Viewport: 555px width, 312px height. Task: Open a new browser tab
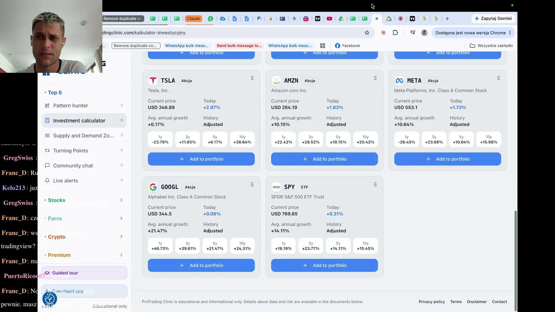pyautogui.click(x=447, y=19)
